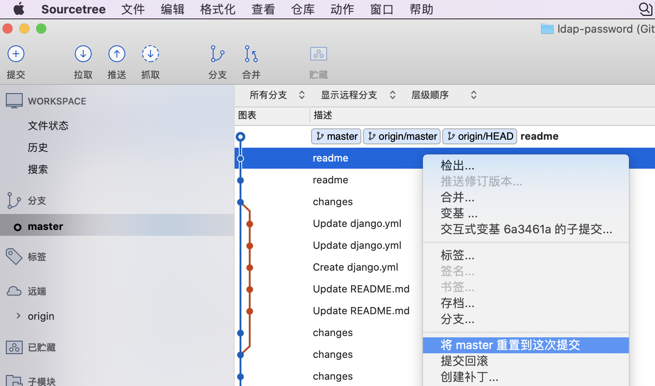Image resolution: width=655 pixels, height=386 pixels.
Task: Click the 标签 tag icon in sidebar
Action: click(14, 257)
